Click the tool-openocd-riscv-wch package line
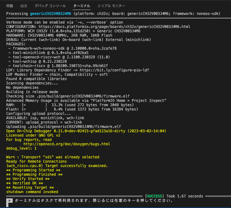Screen dimensions: 231x208 pos(59,57)
